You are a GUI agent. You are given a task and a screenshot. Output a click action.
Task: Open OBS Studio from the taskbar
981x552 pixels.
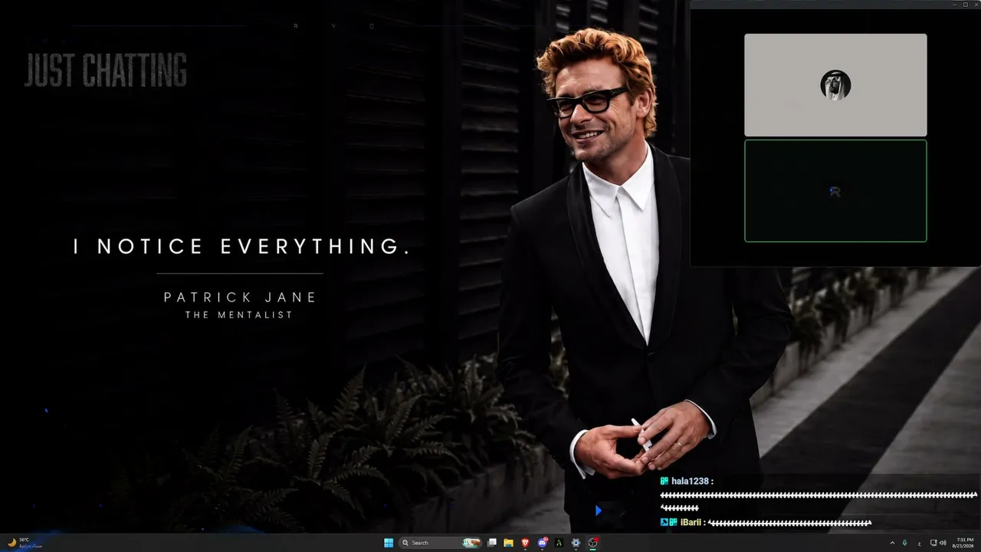(x=592, y=543)
